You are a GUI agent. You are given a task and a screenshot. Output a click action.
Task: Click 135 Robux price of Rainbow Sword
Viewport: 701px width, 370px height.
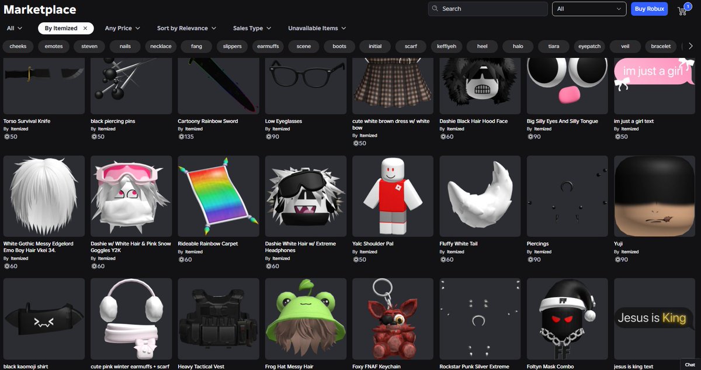point(188,137)
